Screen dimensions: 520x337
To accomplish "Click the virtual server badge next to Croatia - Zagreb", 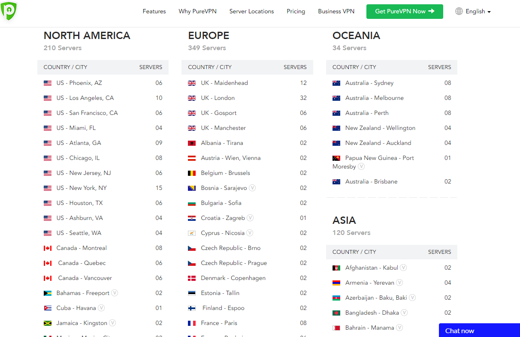I will tap(250, 218).
